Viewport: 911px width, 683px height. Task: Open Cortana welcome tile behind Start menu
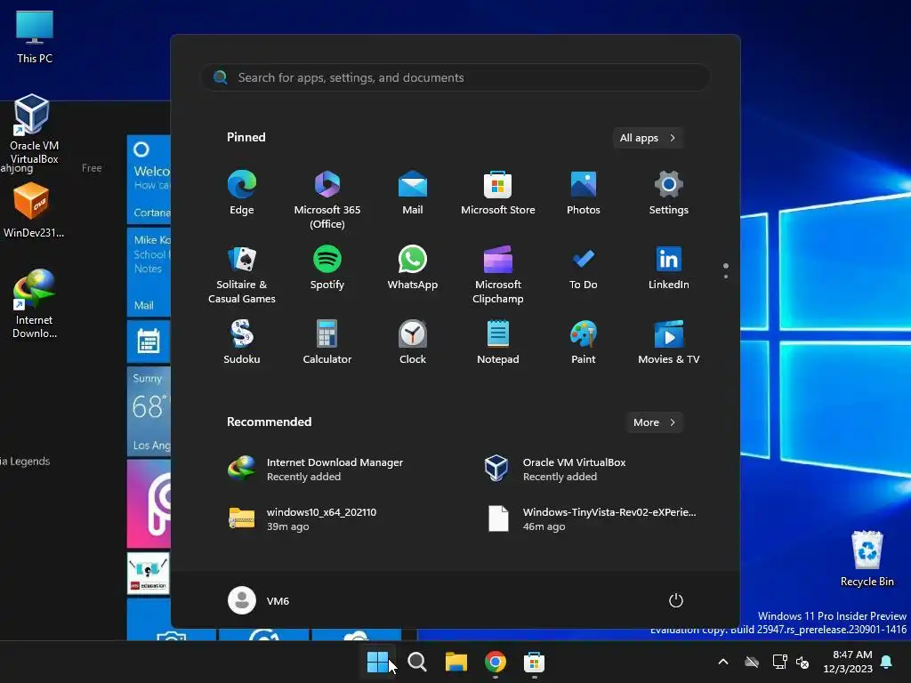coord(149,179)
